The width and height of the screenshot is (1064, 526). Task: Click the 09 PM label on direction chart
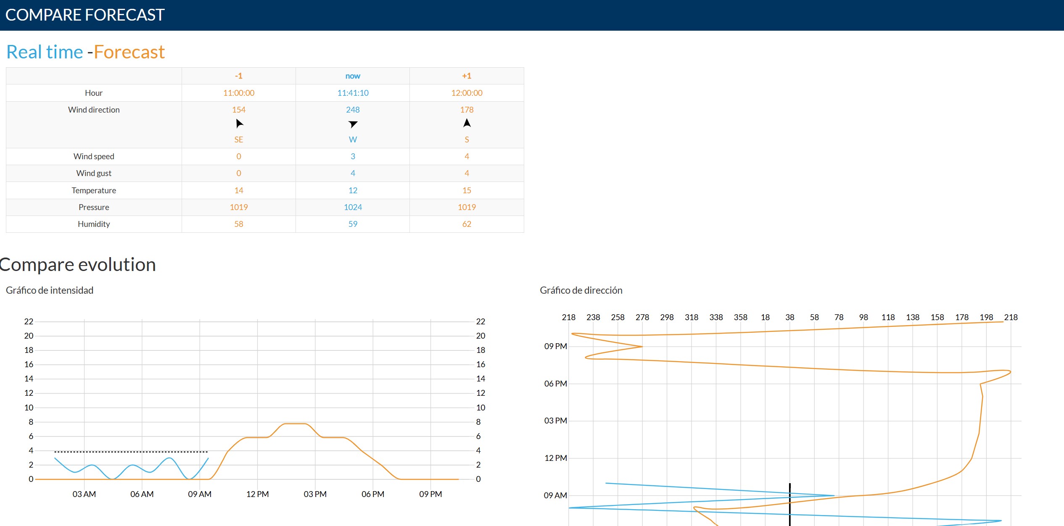pyautogui.click(x=555, y=346)
